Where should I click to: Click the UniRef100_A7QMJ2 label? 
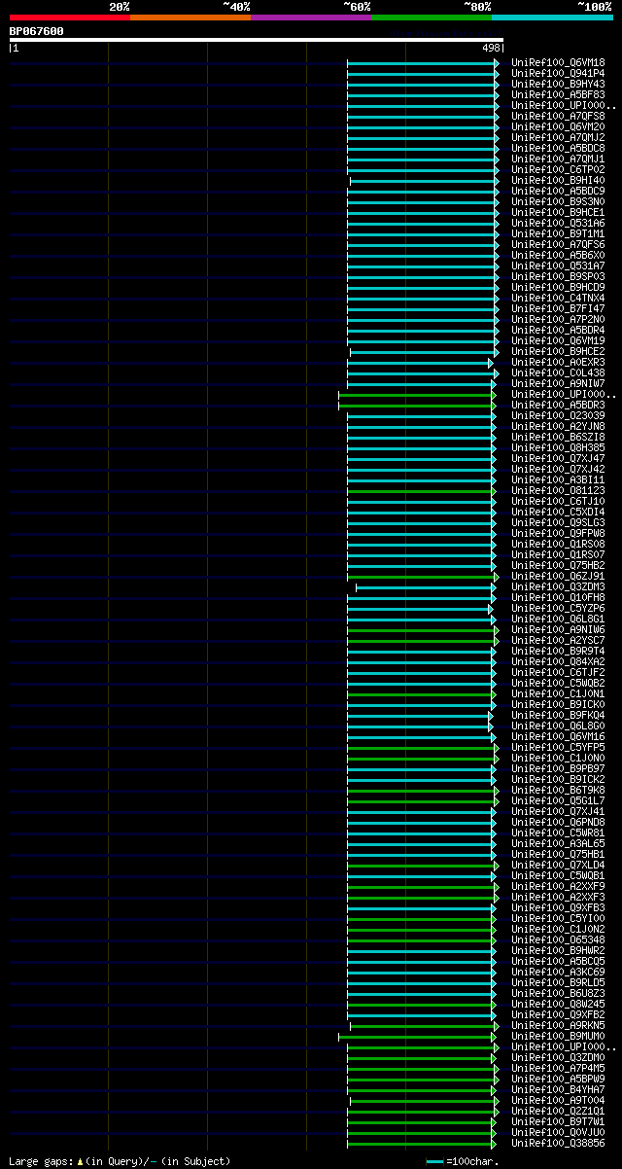click(x=558, y=137)
